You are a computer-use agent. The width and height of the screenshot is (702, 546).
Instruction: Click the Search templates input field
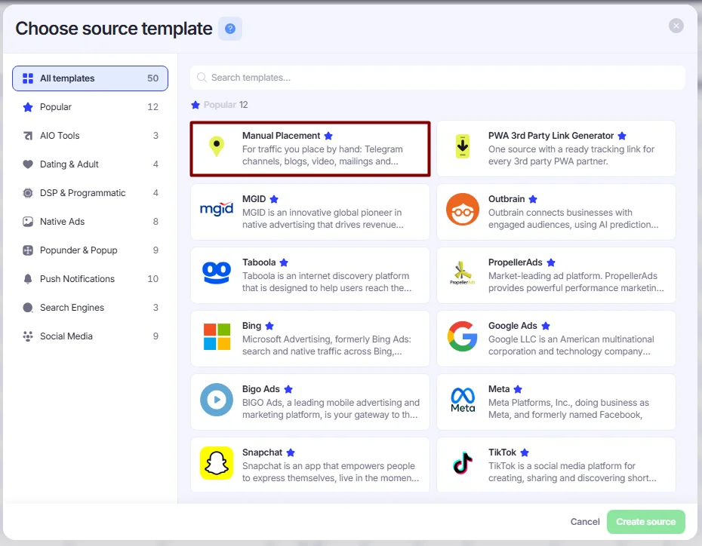pos(437,78)
